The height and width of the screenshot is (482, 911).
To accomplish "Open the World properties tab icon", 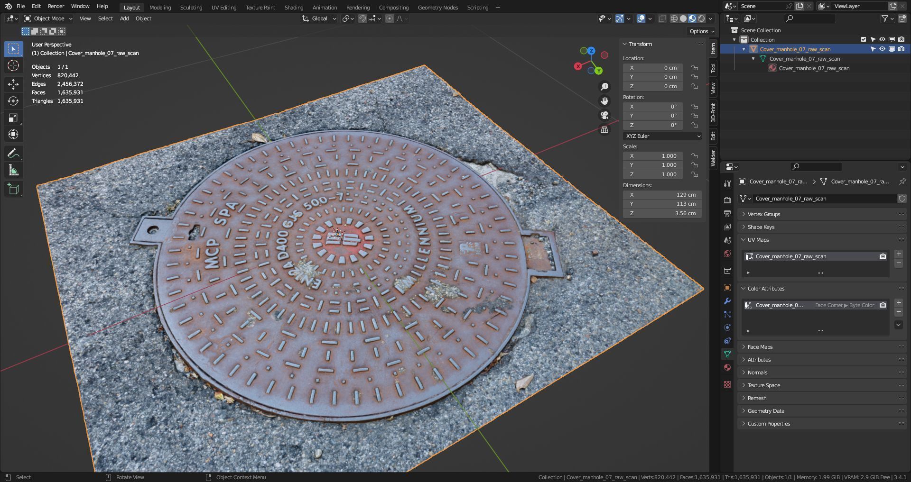I will pos(727,254).
